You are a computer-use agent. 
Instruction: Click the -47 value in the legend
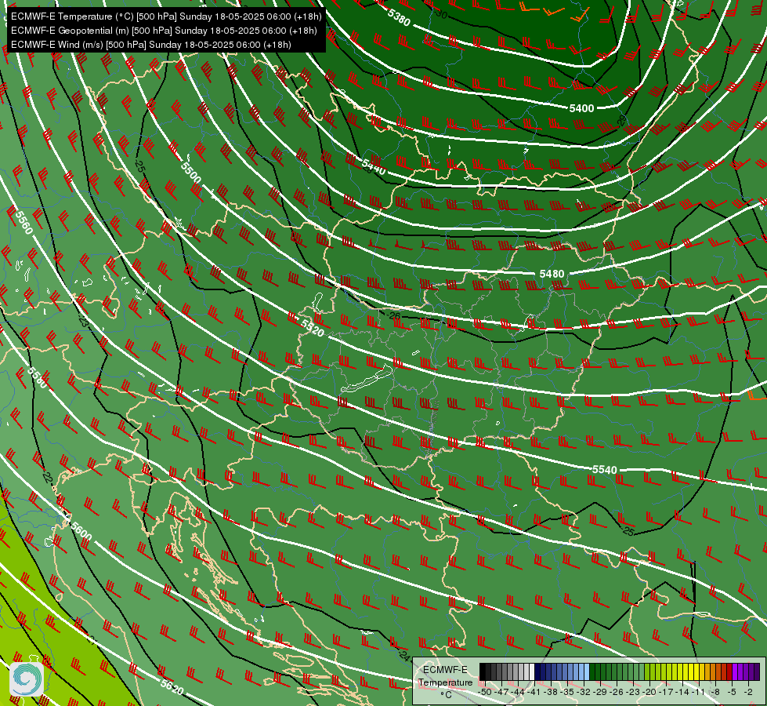(501, 692)
